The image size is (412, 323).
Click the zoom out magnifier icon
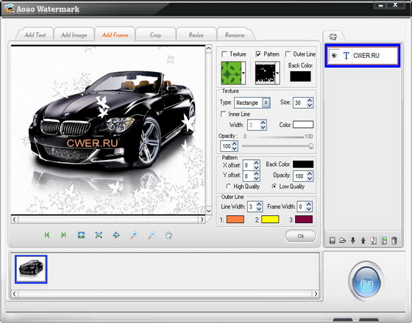click(151, 235)
